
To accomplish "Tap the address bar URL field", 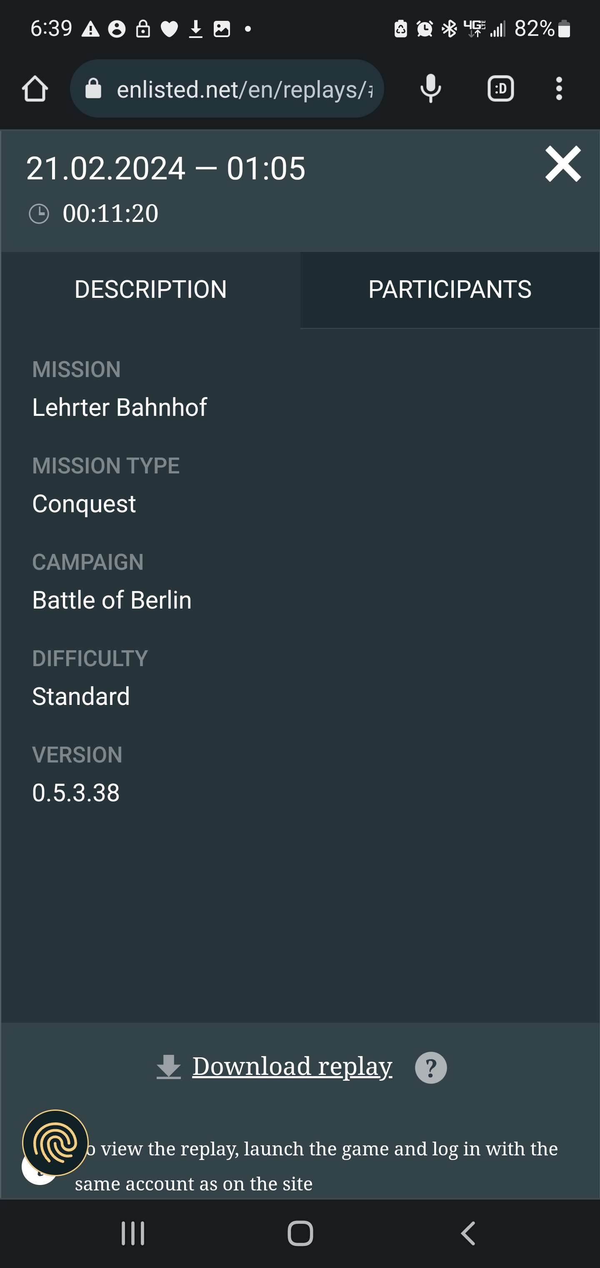I will [x=245, y=89].
